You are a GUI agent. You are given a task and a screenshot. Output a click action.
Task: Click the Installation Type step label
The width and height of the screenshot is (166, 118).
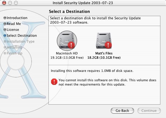(20, 42)
